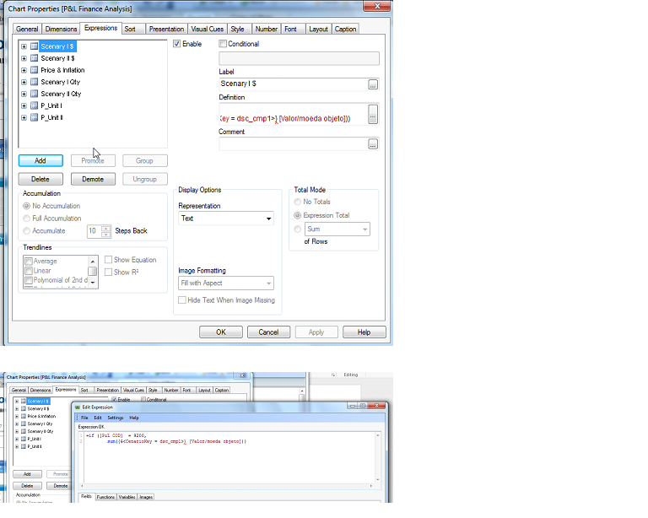This screenshot has width=648, height=518.
Task: Switch to the Caption tab
Action: tap(345, 29)
